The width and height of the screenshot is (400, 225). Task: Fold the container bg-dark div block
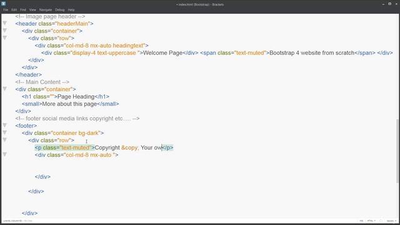(x=4, y=132)
